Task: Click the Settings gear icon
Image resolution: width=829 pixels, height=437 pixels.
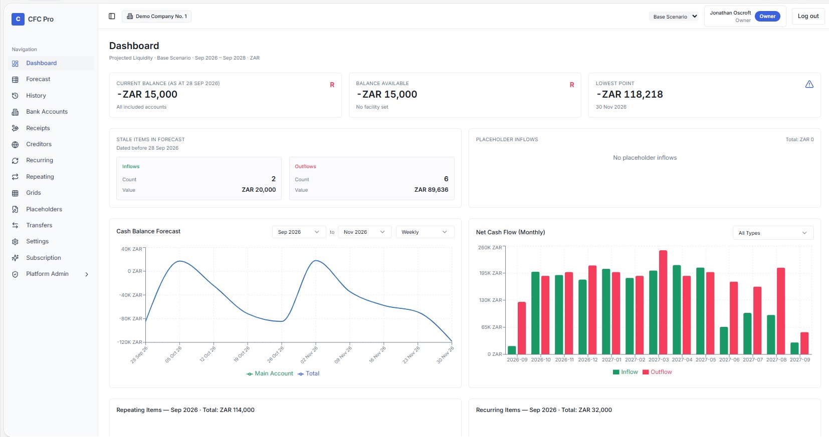Action: point(15,242)
